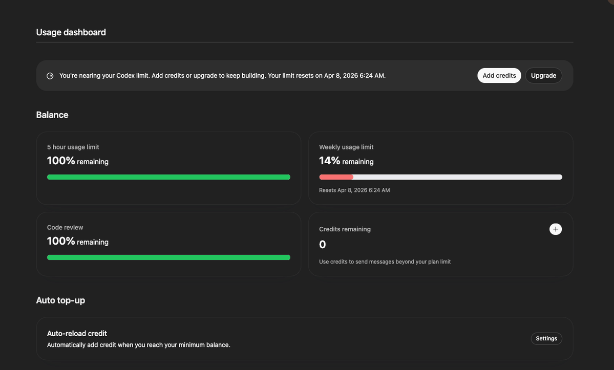Click the Usage dashboard heading

[x=71, y=32]
